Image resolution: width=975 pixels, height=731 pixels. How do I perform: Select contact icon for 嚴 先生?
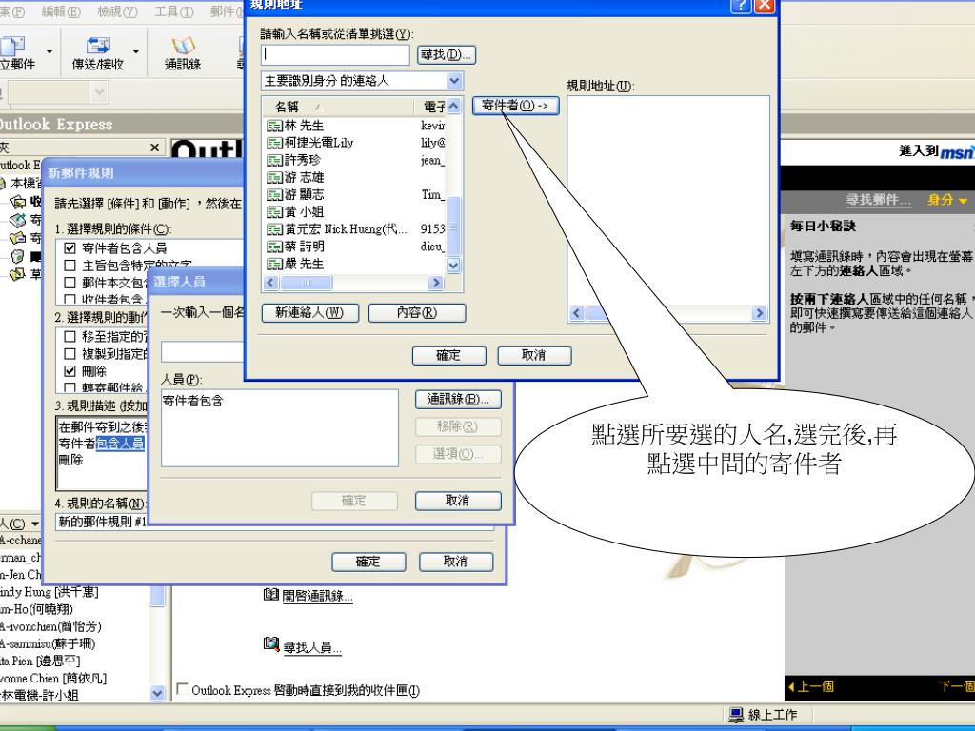(x=274, y=265)
